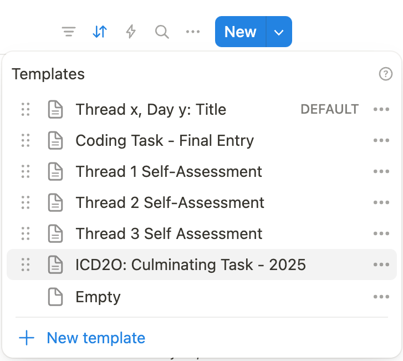Open the toolbar three-dot menu
Screen dimensions: 403x361
pos(193,32)
